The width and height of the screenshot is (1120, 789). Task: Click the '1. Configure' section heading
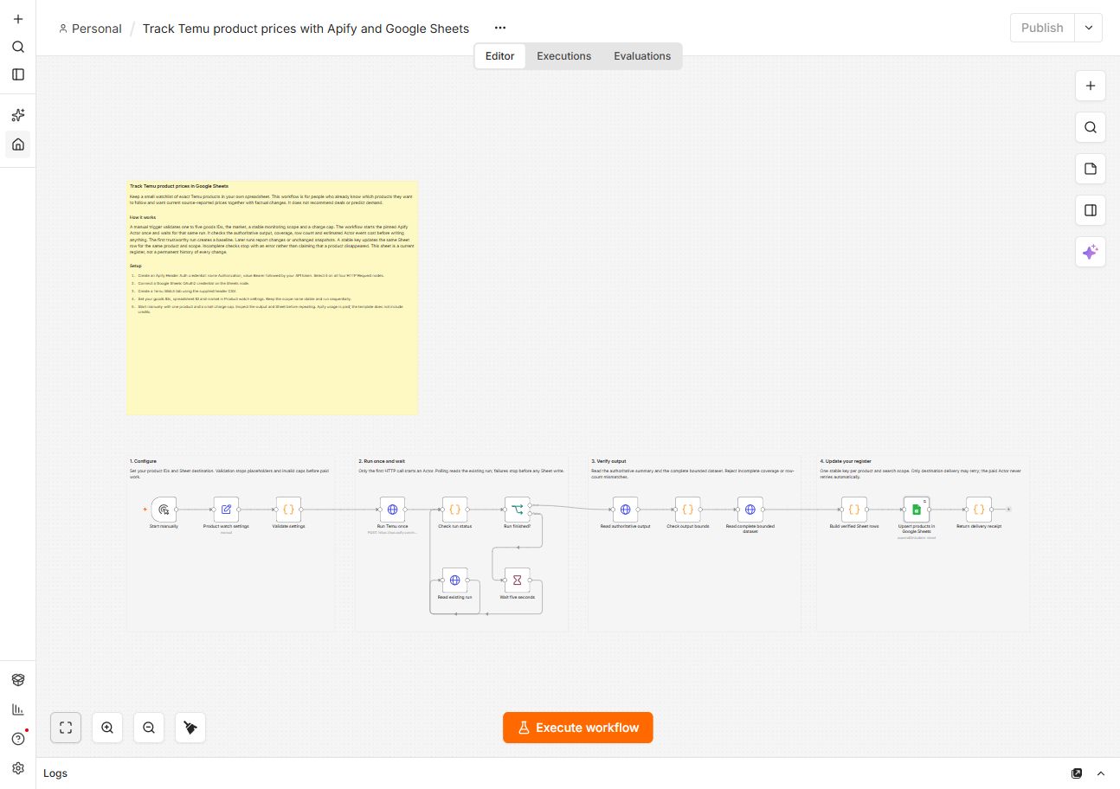tap(143, 462)
